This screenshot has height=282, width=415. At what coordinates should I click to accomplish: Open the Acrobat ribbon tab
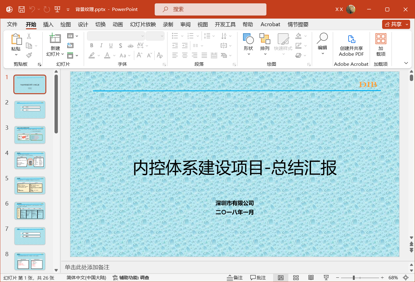click(270, 24)
